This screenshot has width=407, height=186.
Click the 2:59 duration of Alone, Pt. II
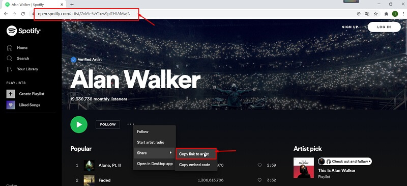(272, 165)
